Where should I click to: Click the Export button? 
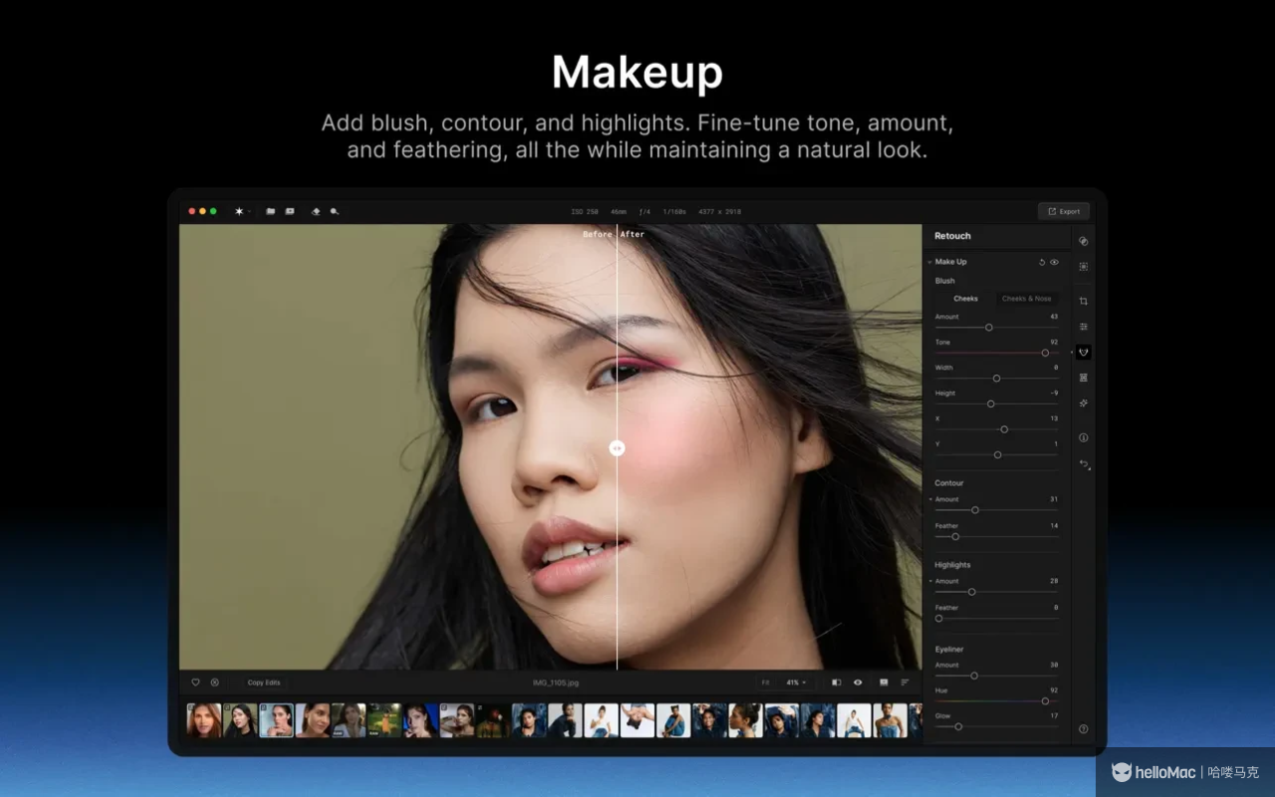tap(1064, 211)
